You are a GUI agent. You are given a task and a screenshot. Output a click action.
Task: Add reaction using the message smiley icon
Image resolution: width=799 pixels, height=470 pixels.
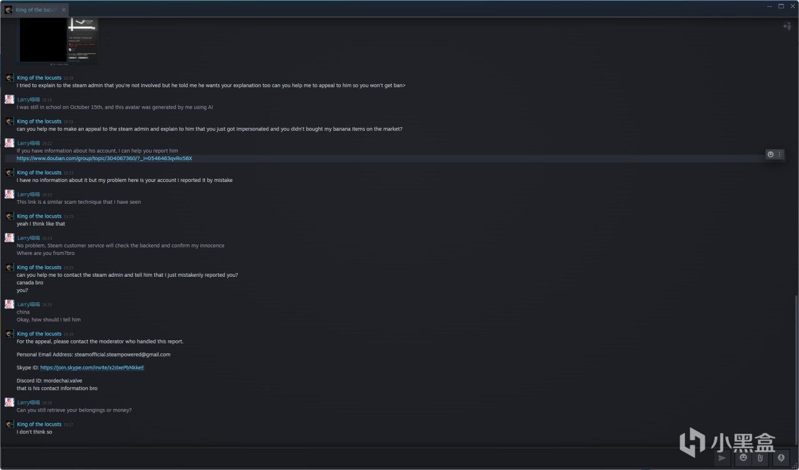(771, 155)
